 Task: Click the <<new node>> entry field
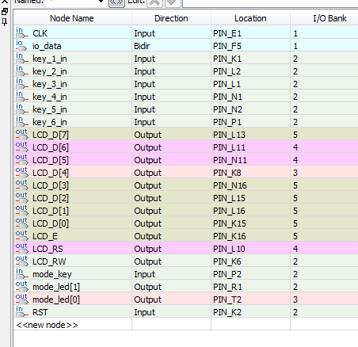(x=73, y=325)
